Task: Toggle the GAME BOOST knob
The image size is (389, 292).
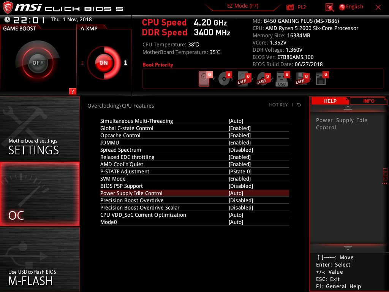Action: [38, 63]
